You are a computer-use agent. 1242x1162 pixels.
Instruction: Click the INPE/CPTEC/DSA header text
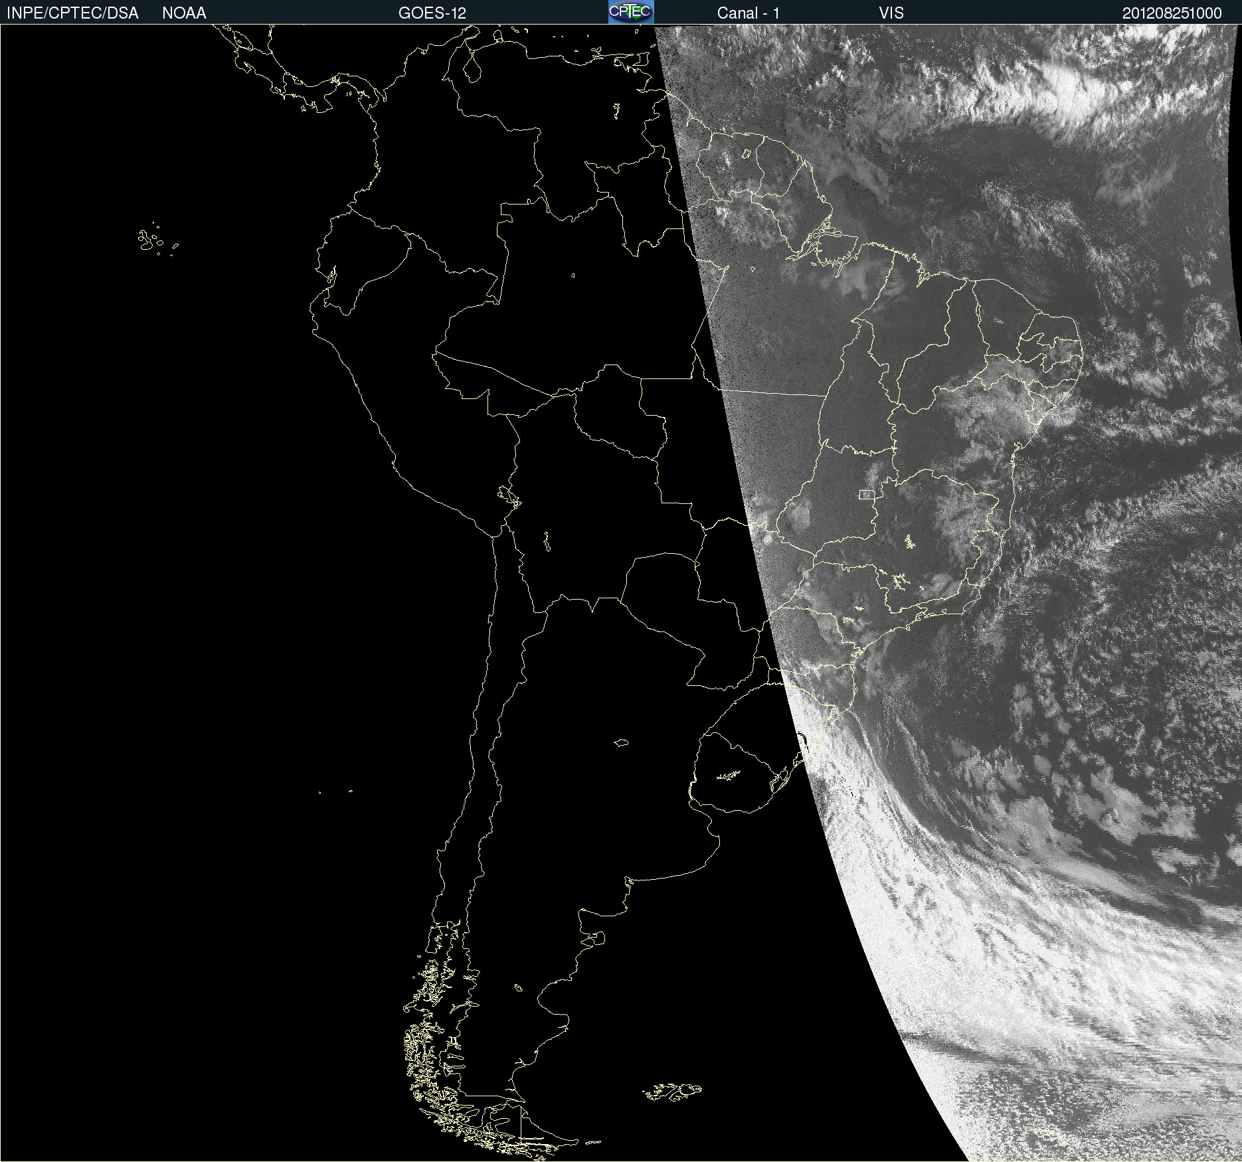(x=72, y=13)
